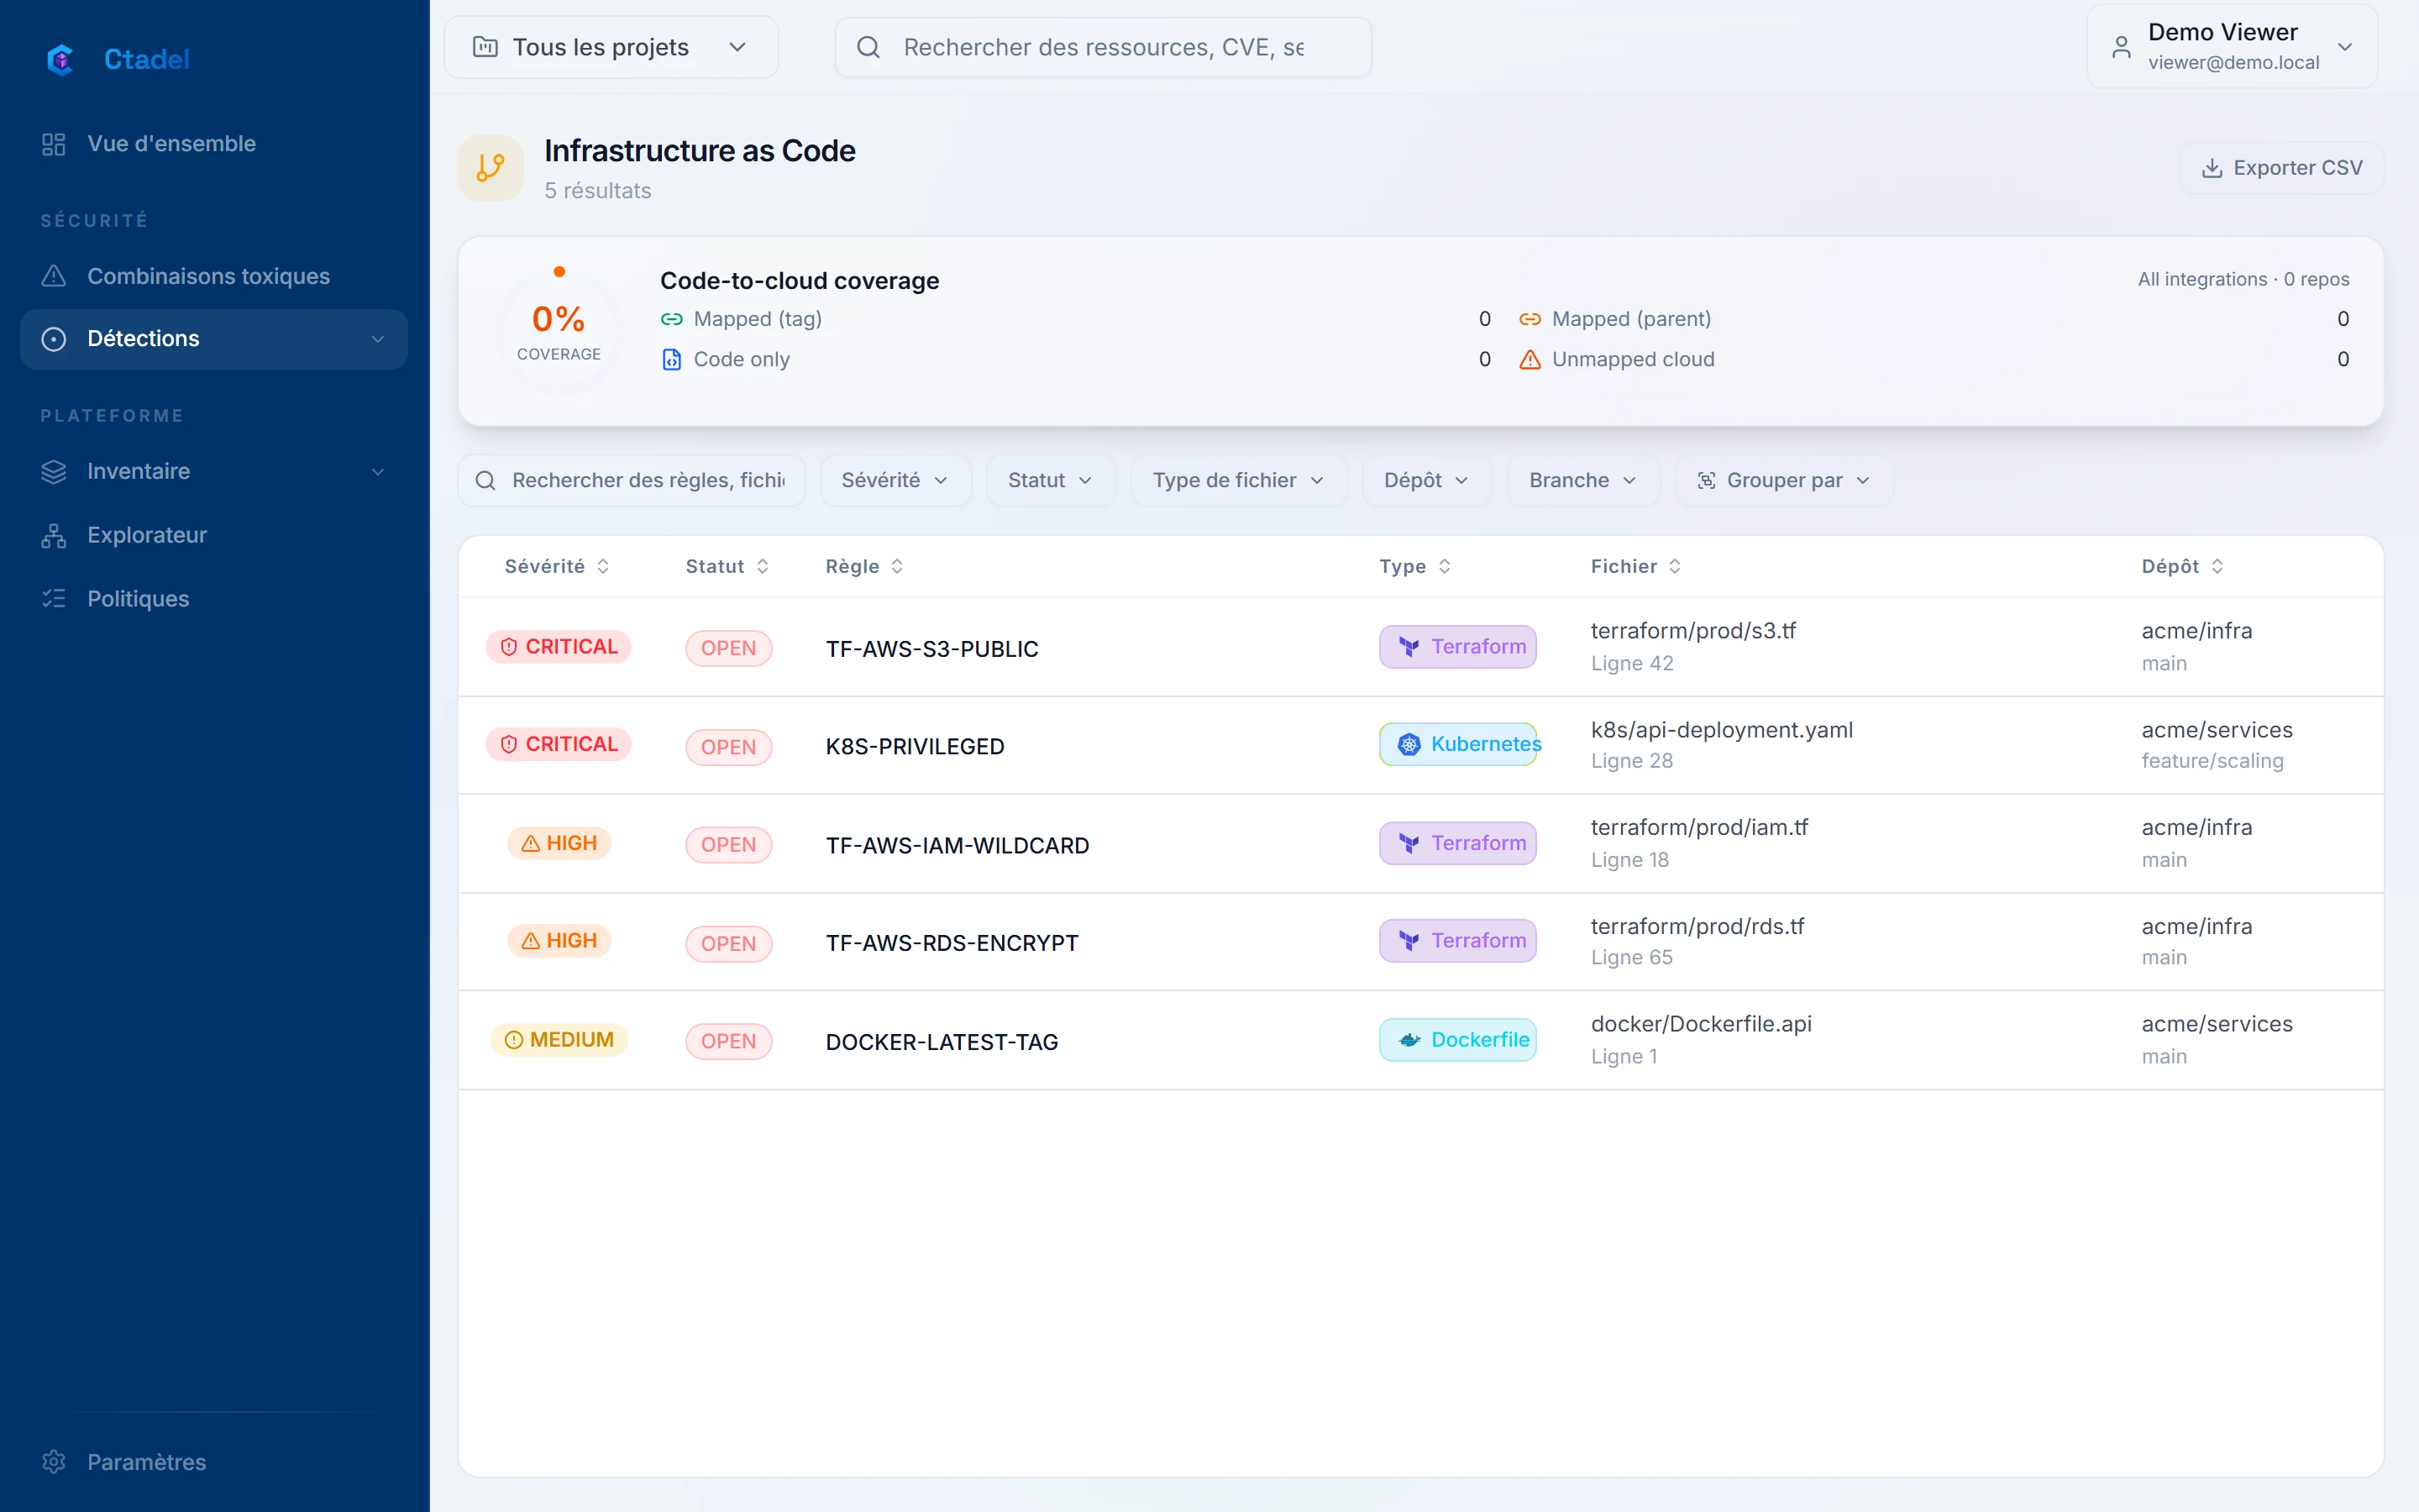Screen dimensions: 2419x1512
Task: Click the MEDIUM severity badge
Action: click(x=559, y=1040)
